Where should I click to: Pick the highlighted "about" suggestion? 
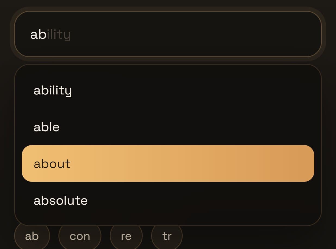point(168,164)
